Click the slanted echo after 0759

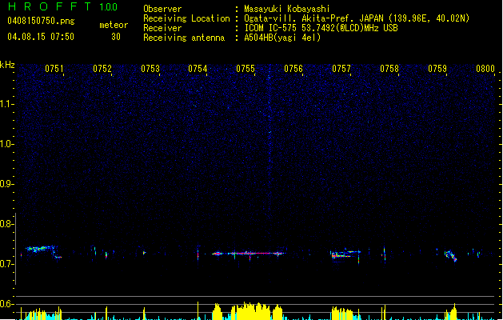pos(451,255)
